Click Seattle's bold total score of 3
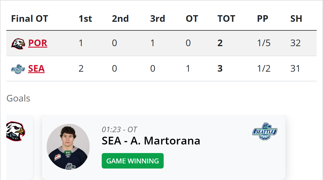323x180 pixels. (220, 69)
